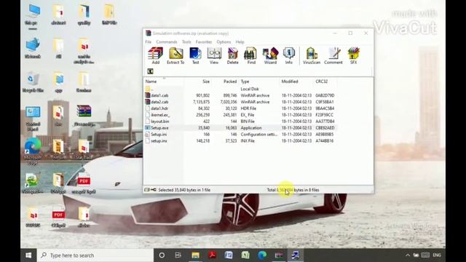The height and width of the screenshot is (262, 466).
Task: Click the Comment toolbar icon
Action: click(x=333, y=55)
